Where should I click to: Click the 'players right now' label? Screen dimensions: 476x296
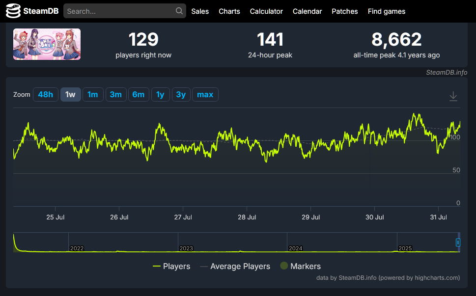[x=143, y=55]
